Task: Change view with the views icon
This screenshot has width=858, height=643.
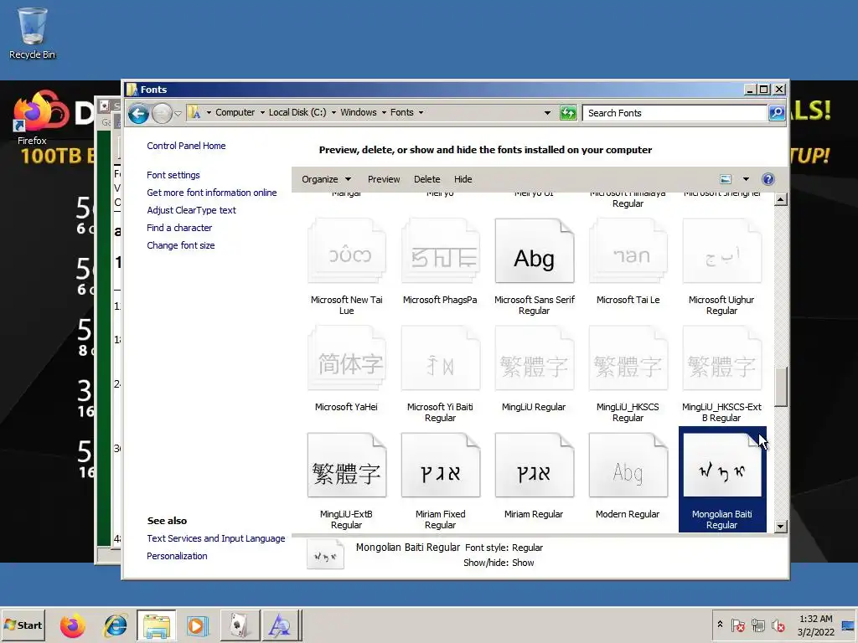Action: 726,179
